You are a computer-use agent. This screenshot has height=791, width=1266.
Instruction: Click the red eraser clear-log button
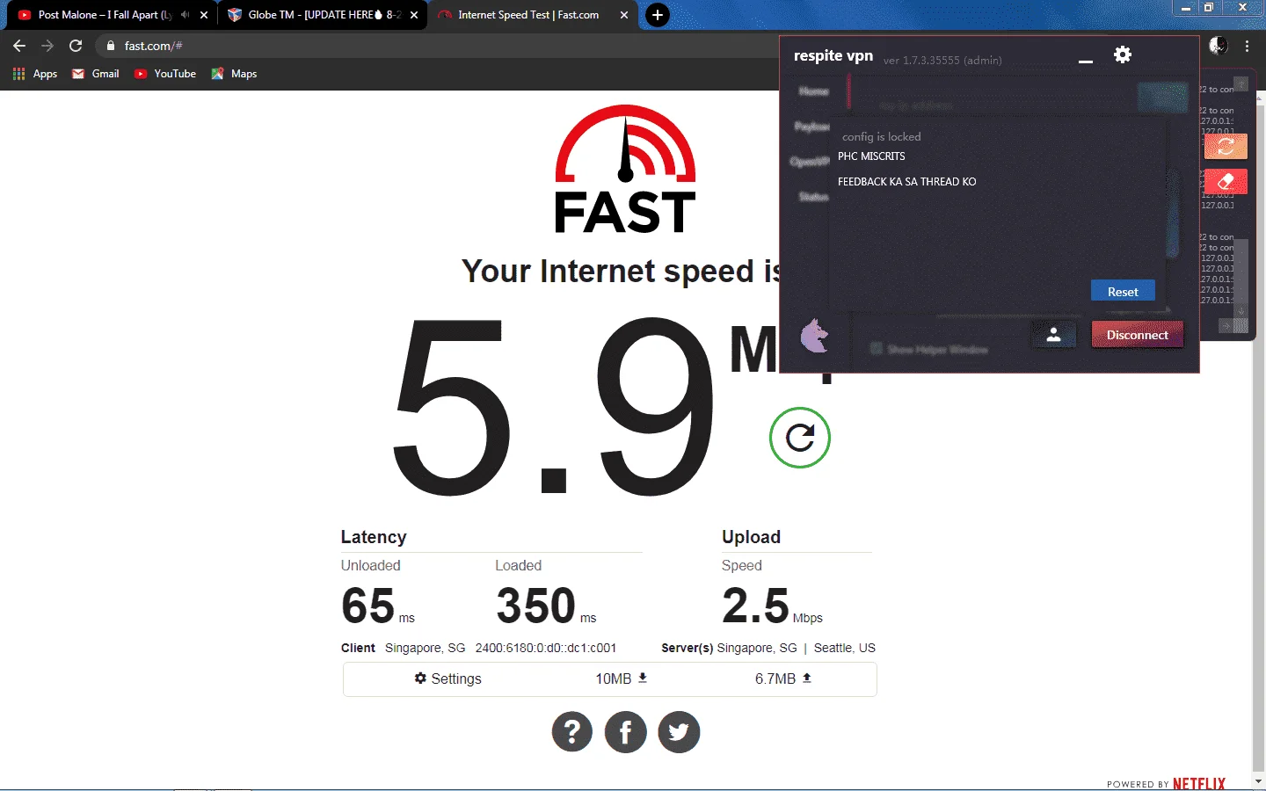pos(1226,182)
